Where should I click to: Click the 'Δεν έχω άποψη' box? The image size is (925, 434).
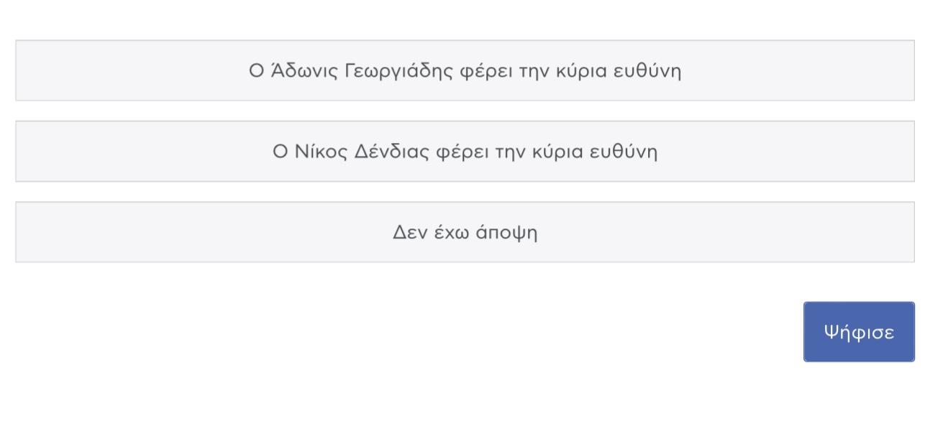465,232
